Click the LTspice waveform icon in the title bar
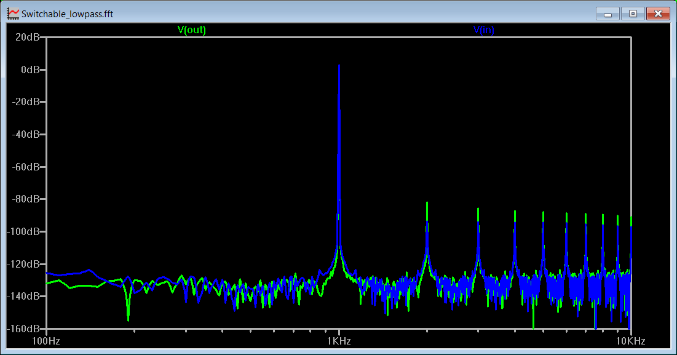 tap(13, 14)
